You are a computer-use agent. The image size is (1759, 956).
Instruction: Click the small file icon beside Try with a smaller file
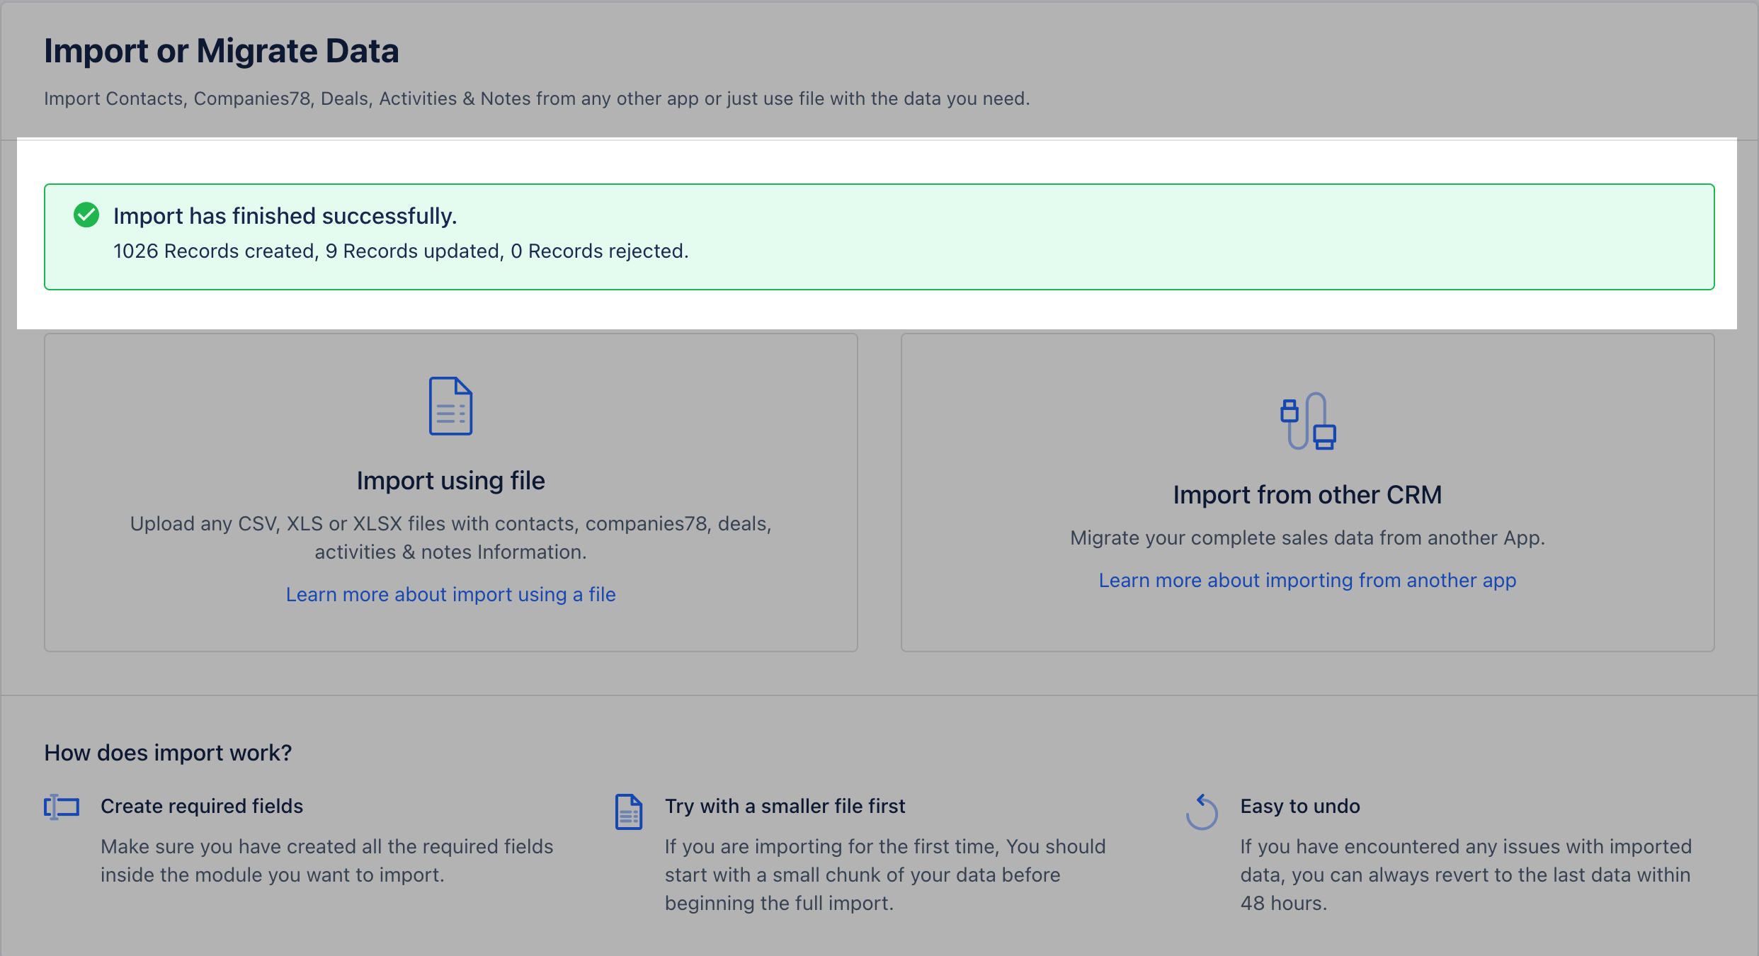click(628, 812)
